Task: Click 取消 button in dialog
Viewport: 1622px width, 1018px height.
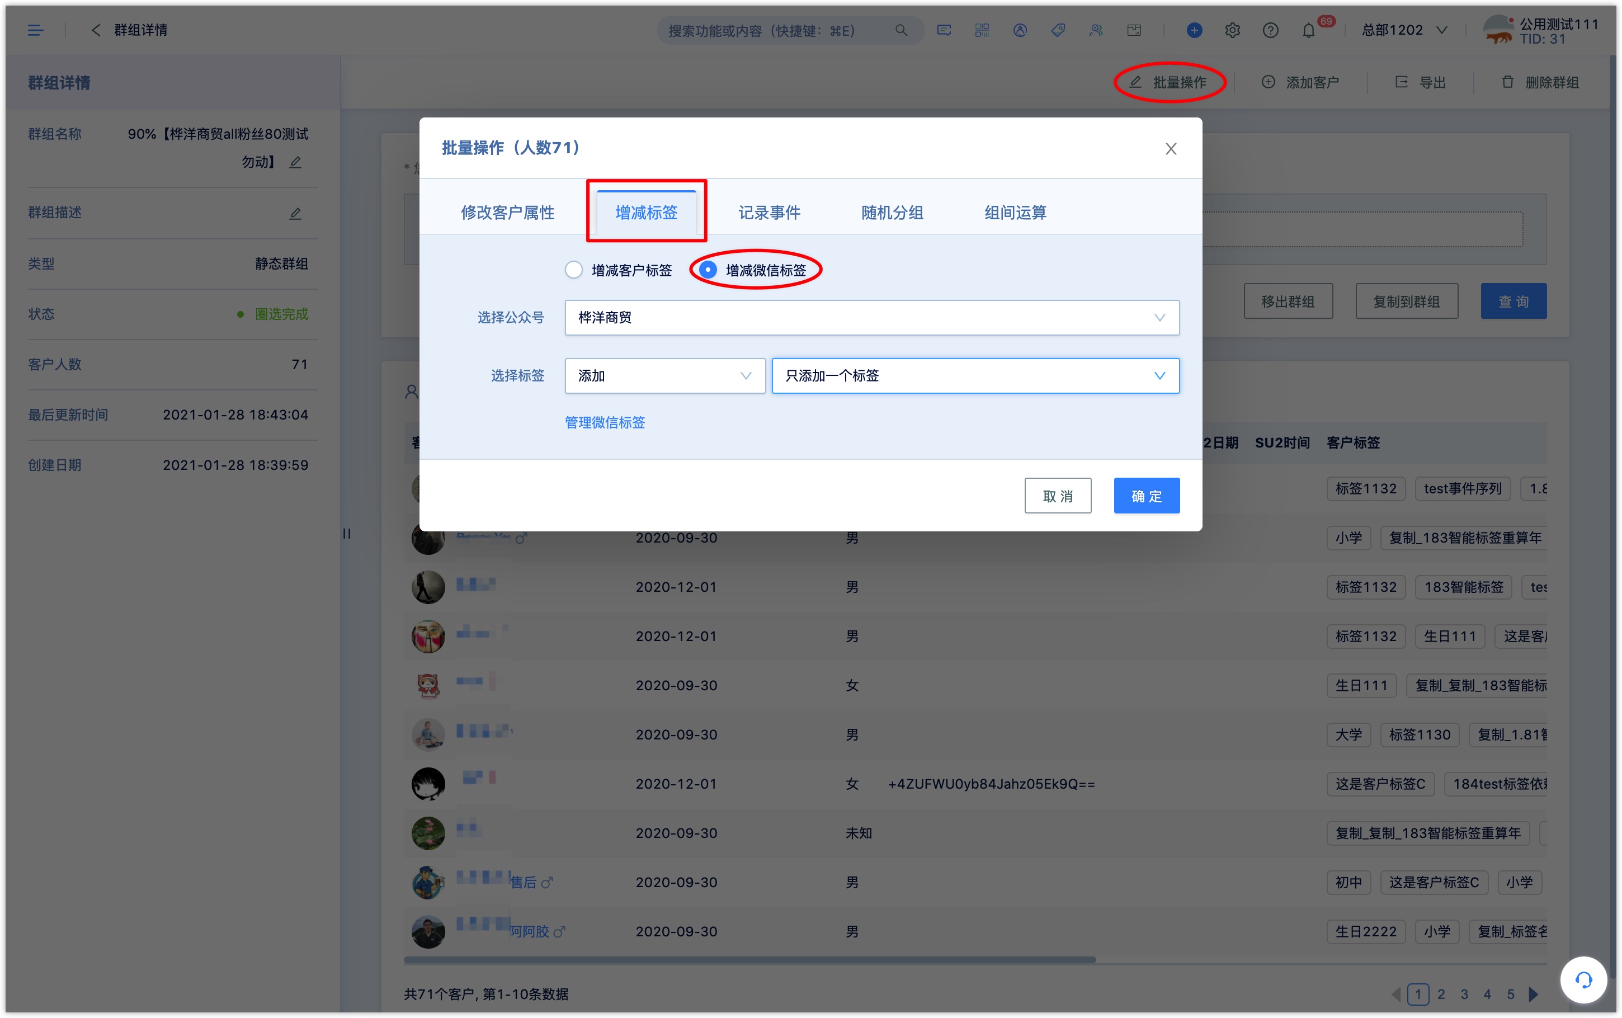Action: (1058, 496)
